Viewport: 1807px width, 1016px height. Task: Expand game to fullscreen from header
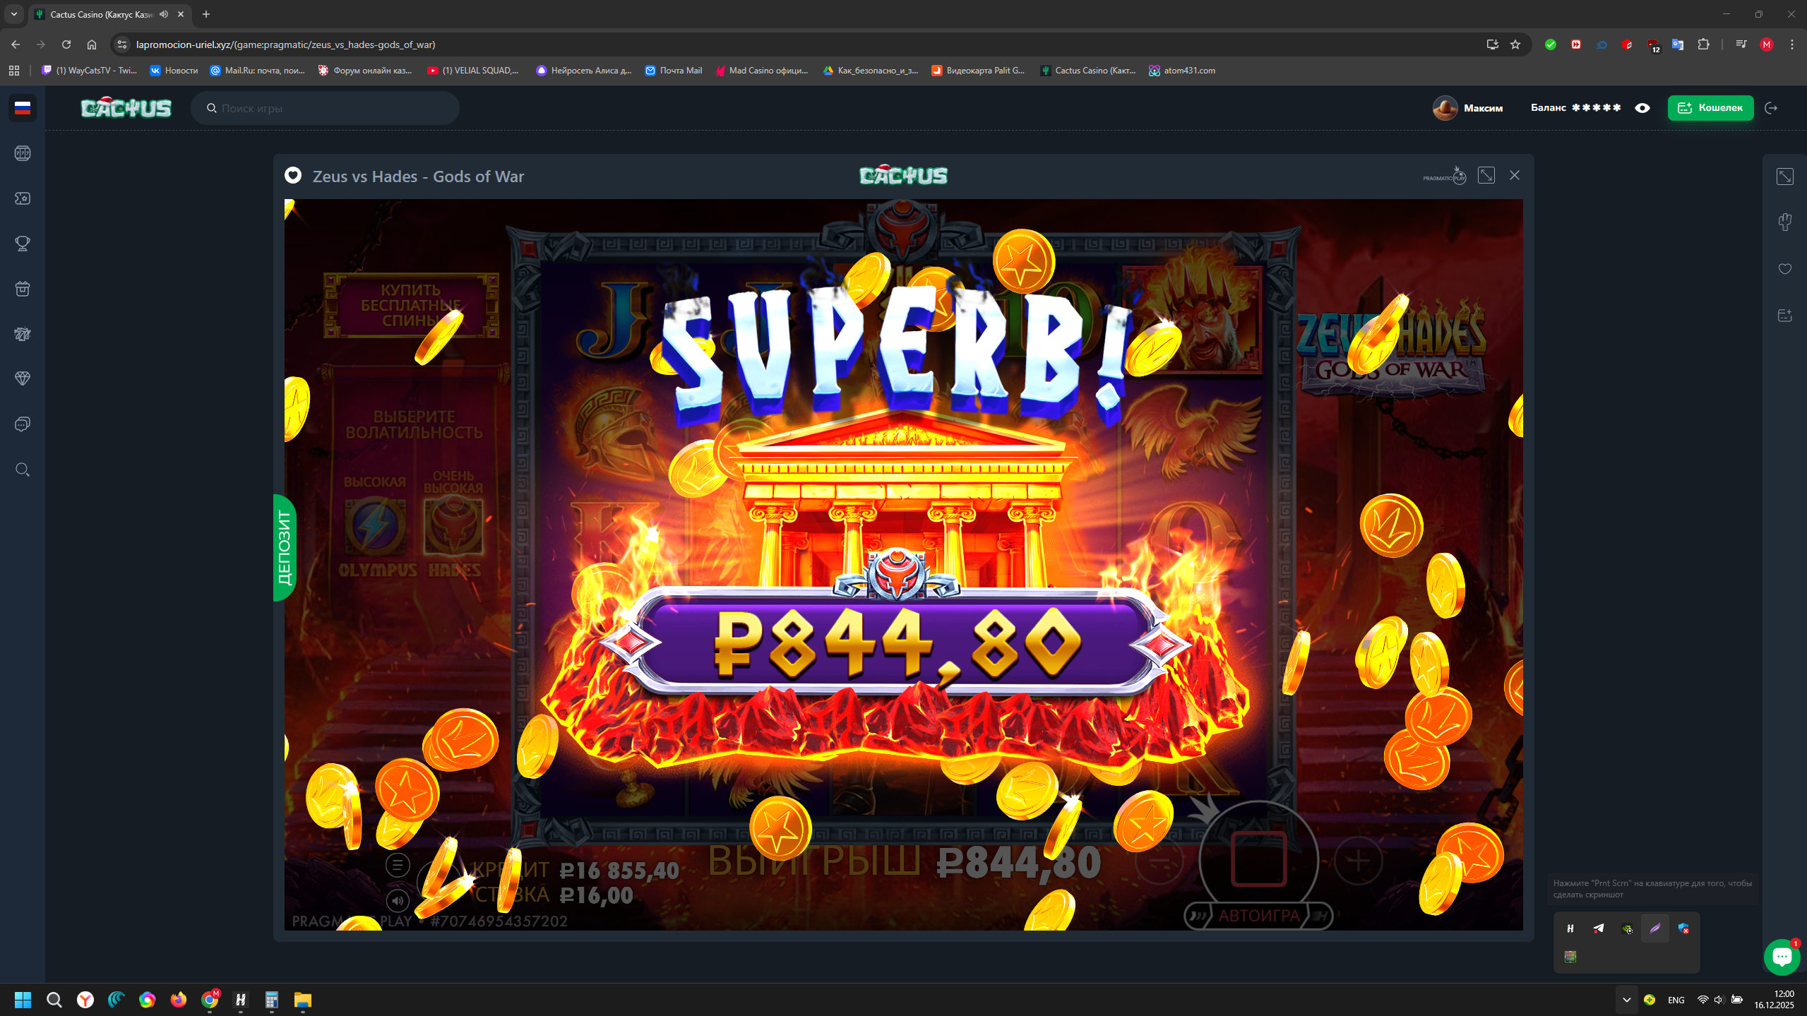coord(1486,176)
